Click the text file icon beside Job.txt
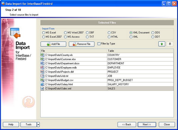The height and width of the screenshot is (130, 178). (42, 76)
